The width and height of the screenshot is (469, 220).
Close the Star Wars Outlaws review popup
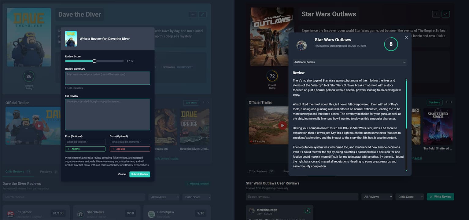point(406,38)
